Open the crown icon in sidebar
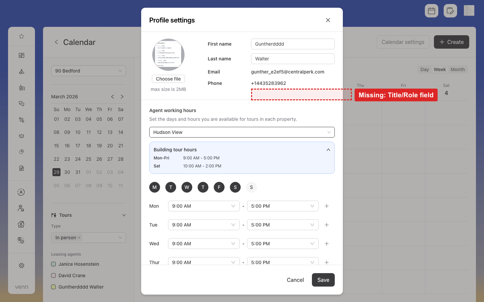The width and height of the screenshot is (484, 302). click(22, 136)
